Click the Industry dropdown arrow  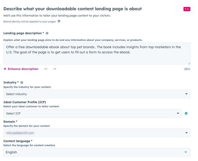(x=186, y=94)
